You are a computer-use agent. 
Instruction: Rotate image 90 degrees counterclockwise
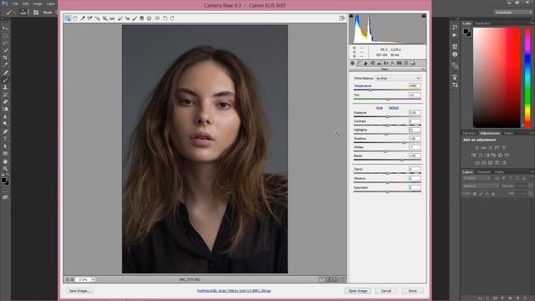click(165, 18)
